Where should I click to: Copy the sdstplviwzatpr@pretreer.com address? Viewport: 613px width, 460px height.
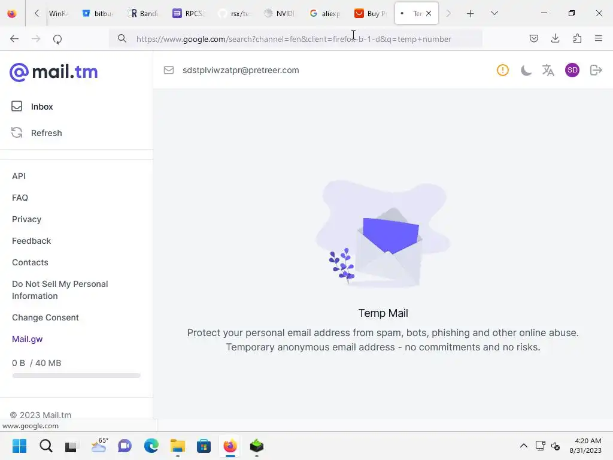coord(241,70)
